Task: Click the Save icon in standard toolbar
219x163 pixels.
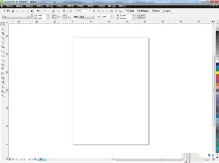Action: point(13,11)
